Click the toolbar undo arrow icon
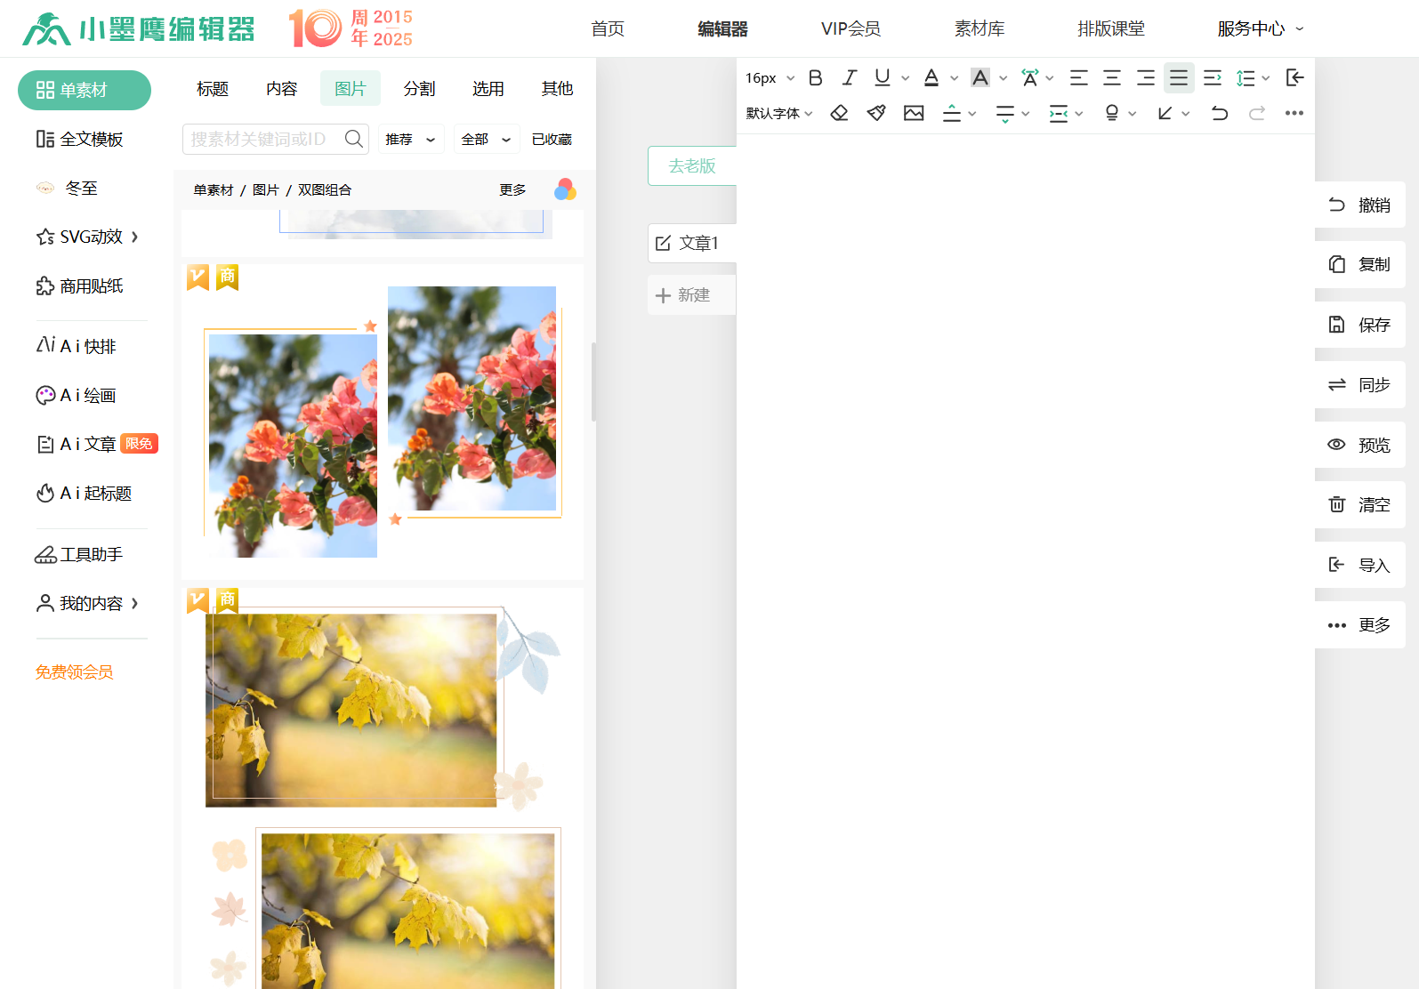The image size is (1419, 989). pos(1220,113)
